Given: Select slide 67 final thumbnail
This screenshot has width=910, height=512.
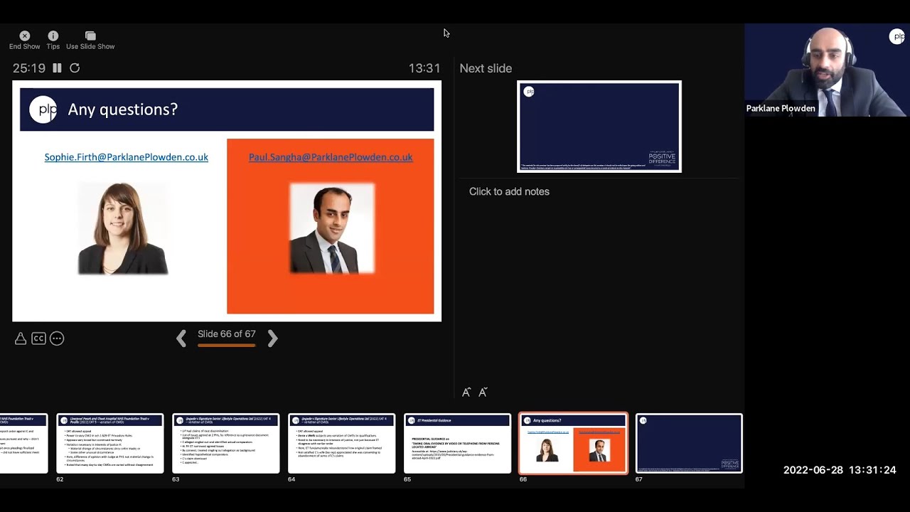Looking at the screenshot, I should coord(689,444).
